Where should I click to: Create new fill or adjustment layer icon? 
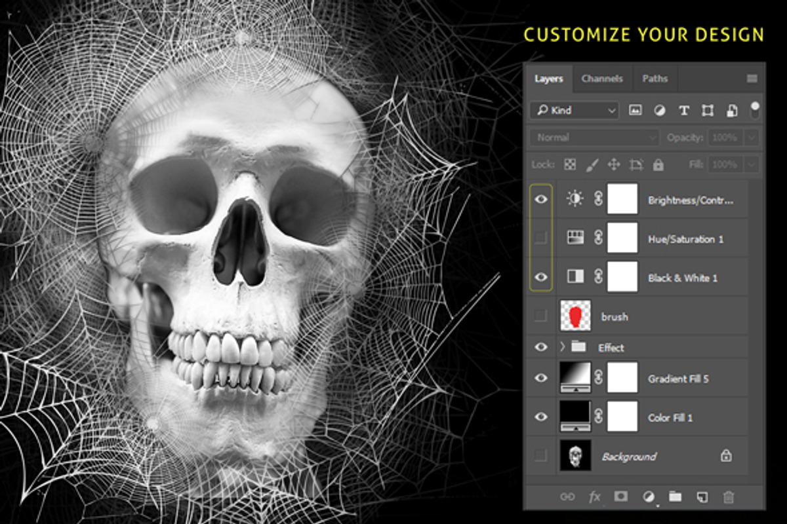[x=649, y=497]
